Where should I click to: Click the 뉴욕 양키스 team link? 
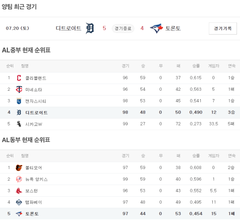tap(36, 179)
